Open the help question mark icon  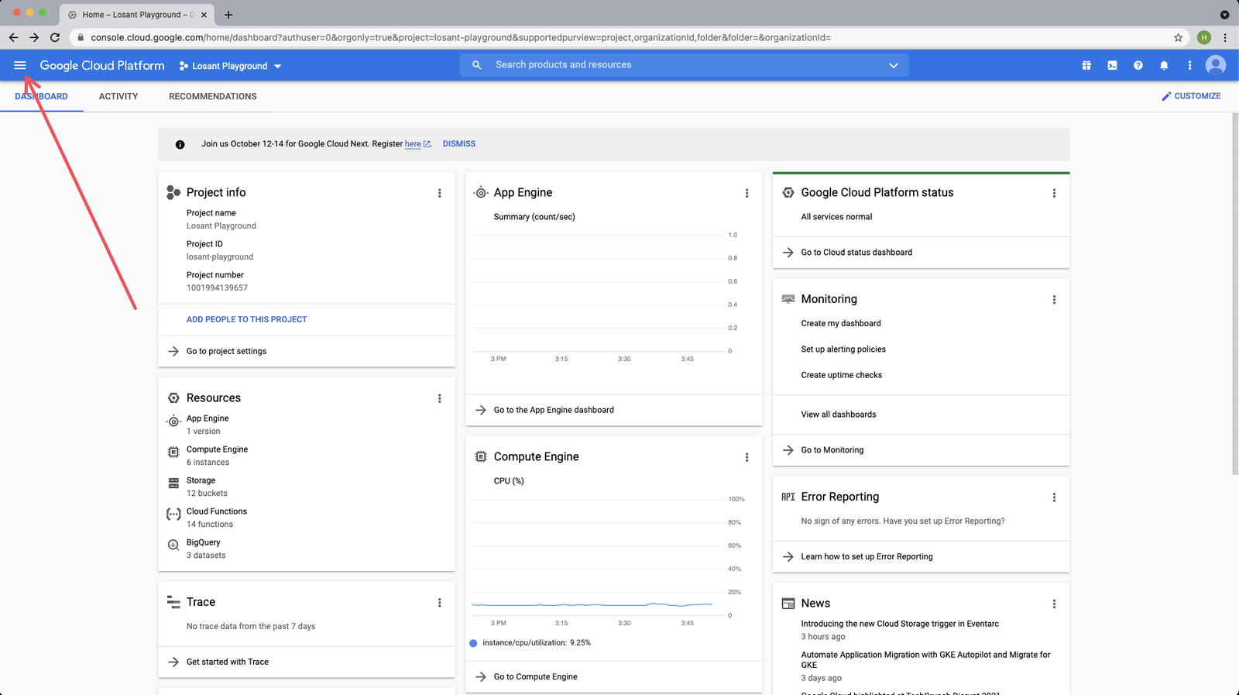click(x=1138, y=66)
